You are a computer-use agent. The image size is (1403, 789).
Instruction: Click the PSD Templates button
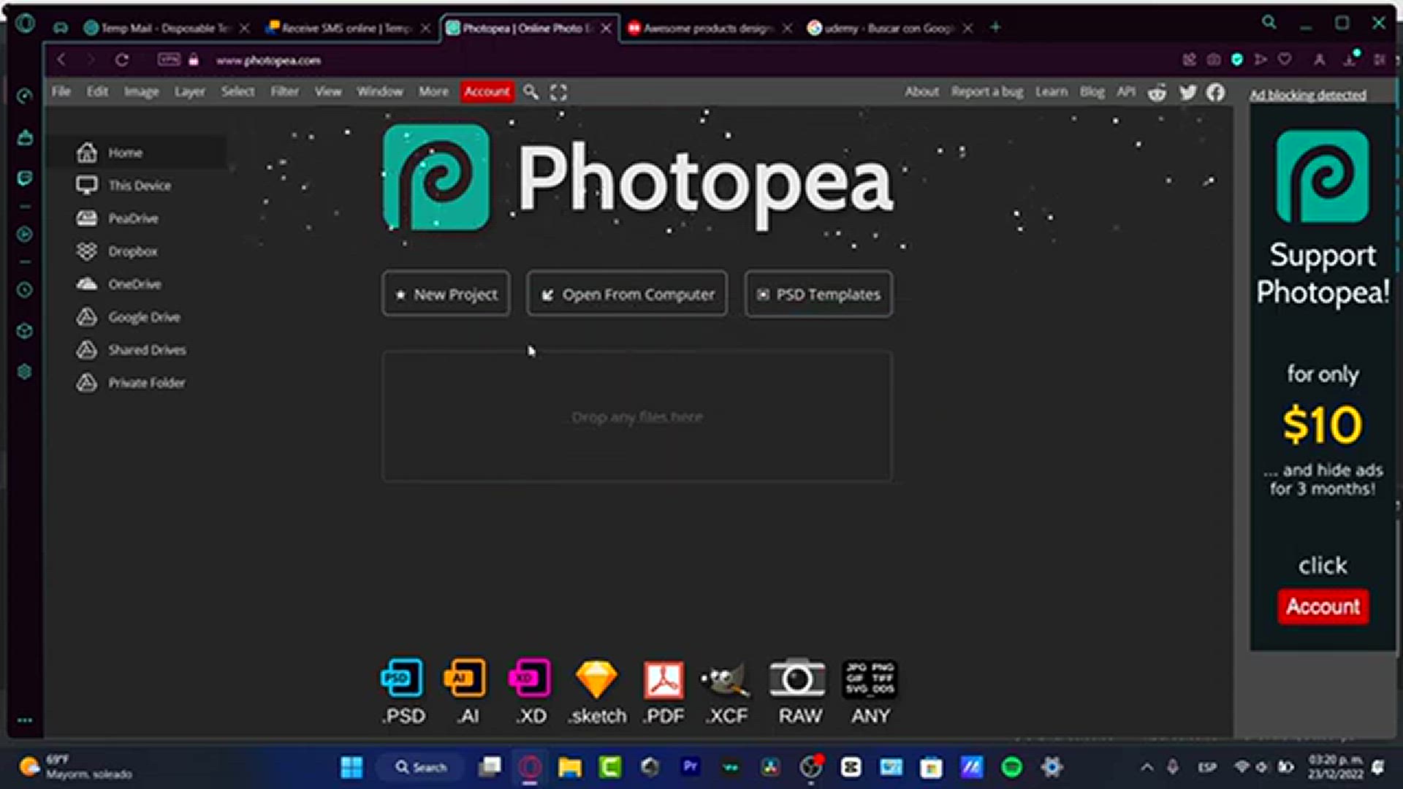(x=818, y=294)
